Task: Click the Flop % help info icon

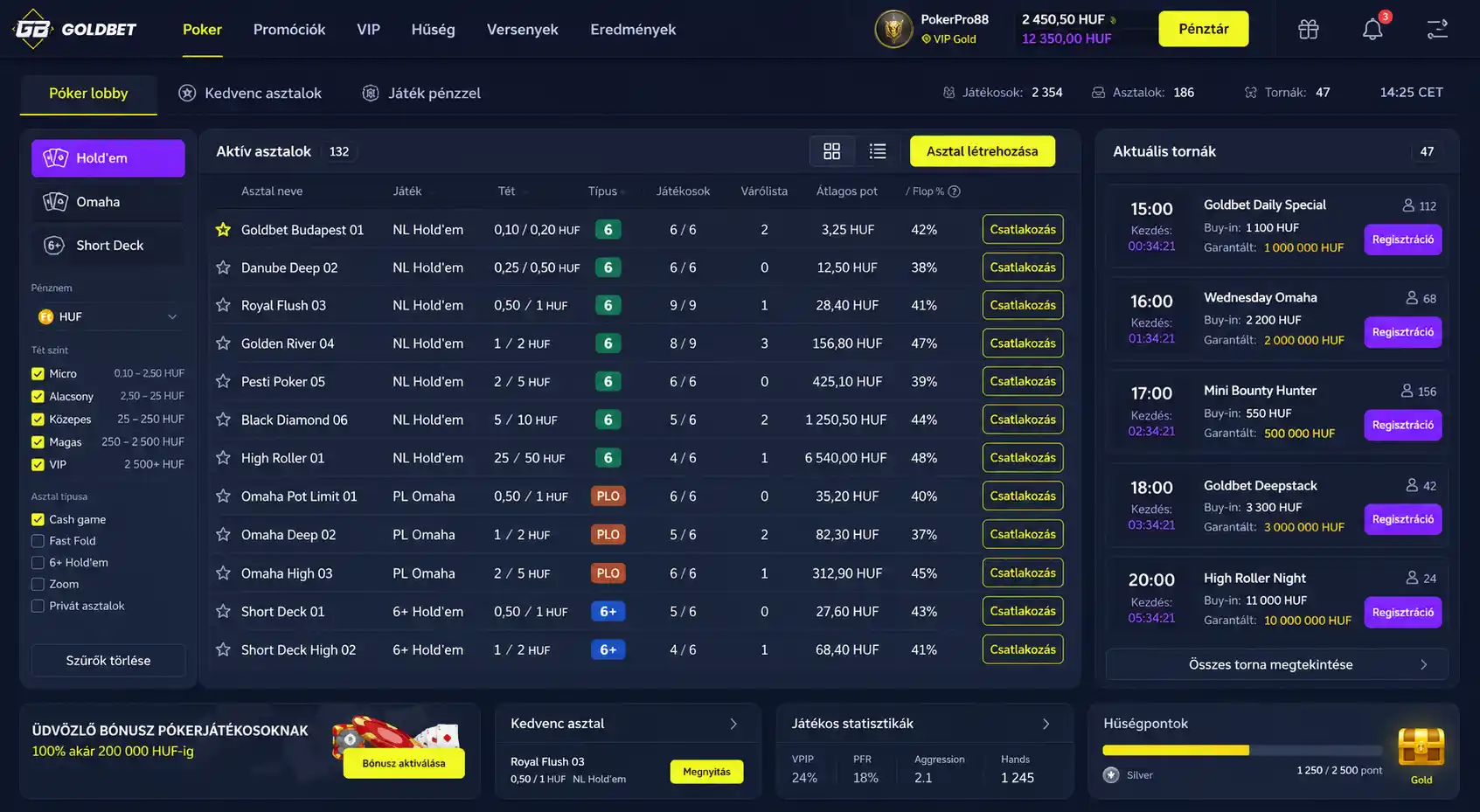Action: point(954,191)
